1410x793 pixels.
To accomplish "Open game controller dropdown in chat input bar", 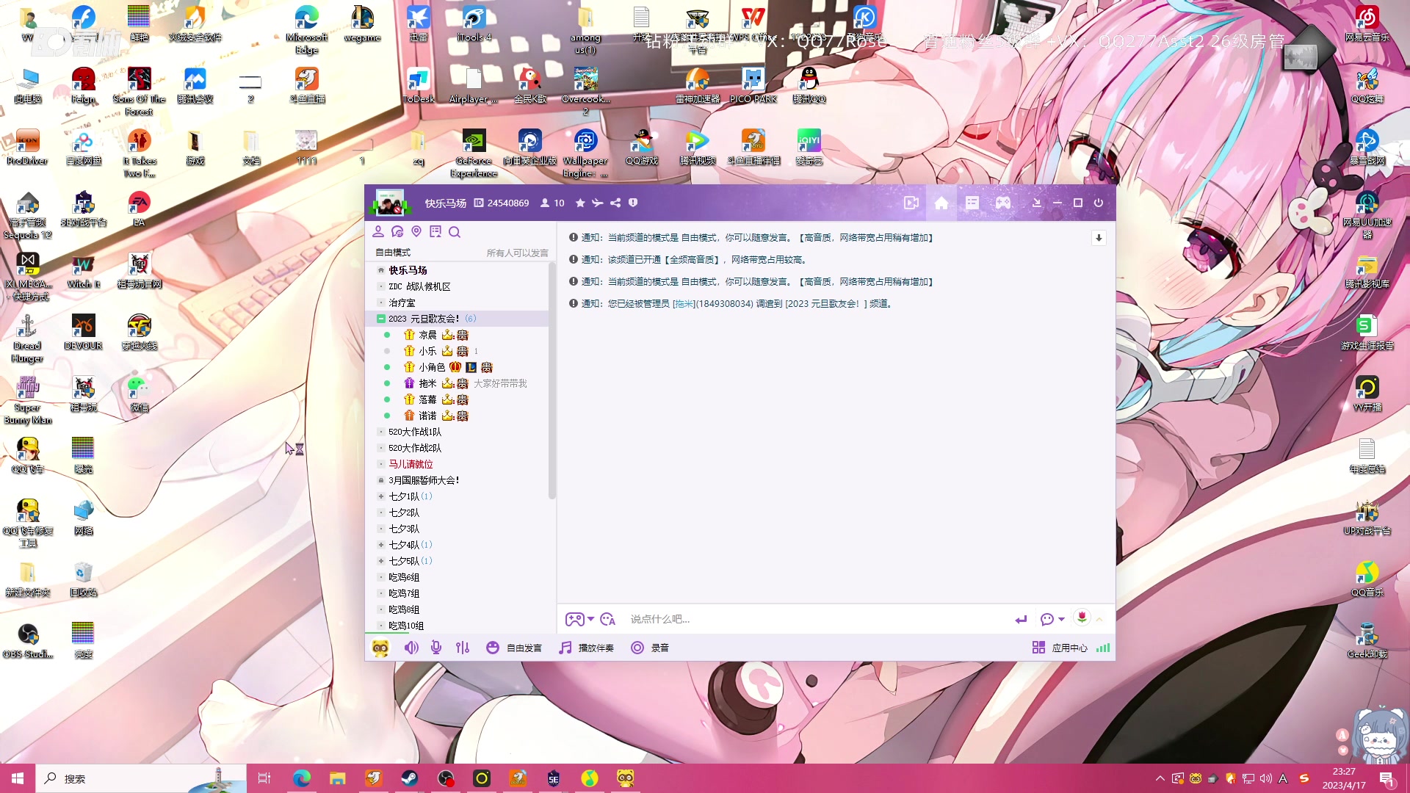I will tap(579, 619).
